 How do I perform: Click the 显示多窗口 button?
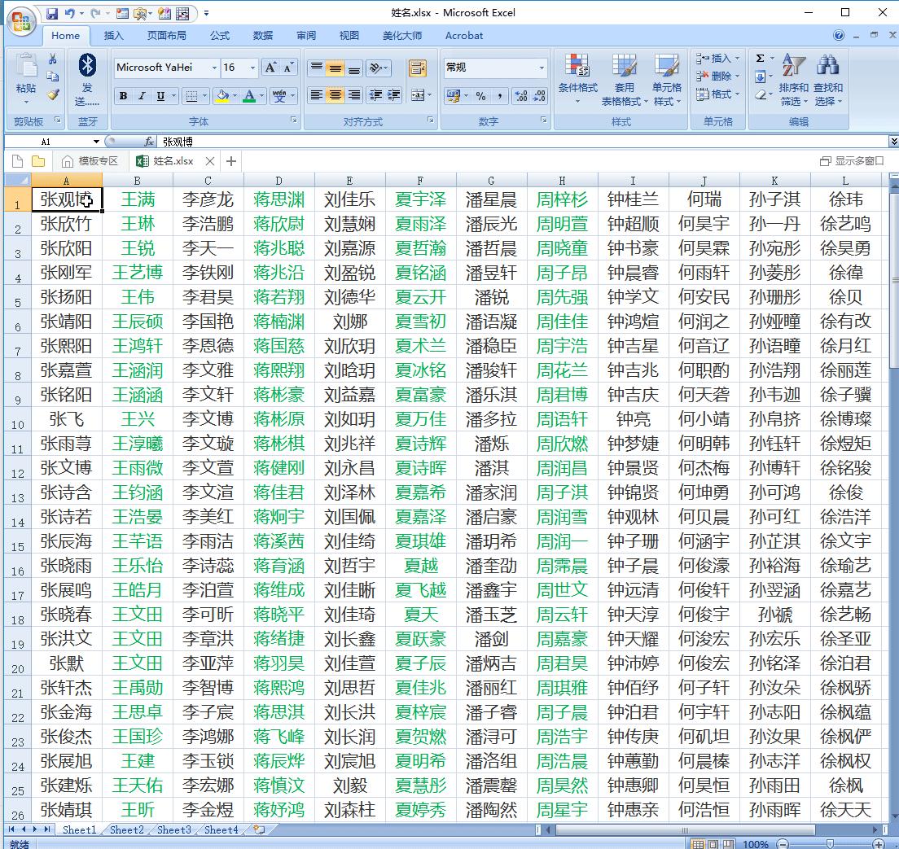pos(852,161)
